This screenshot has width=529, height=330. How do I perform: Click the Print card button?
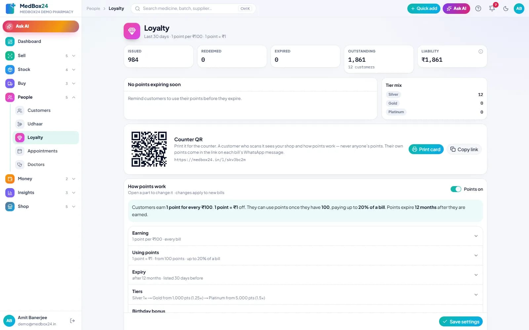pos(426,149)
